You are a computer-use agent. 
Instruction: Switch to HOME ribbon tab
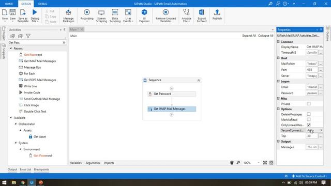[9, 4]
